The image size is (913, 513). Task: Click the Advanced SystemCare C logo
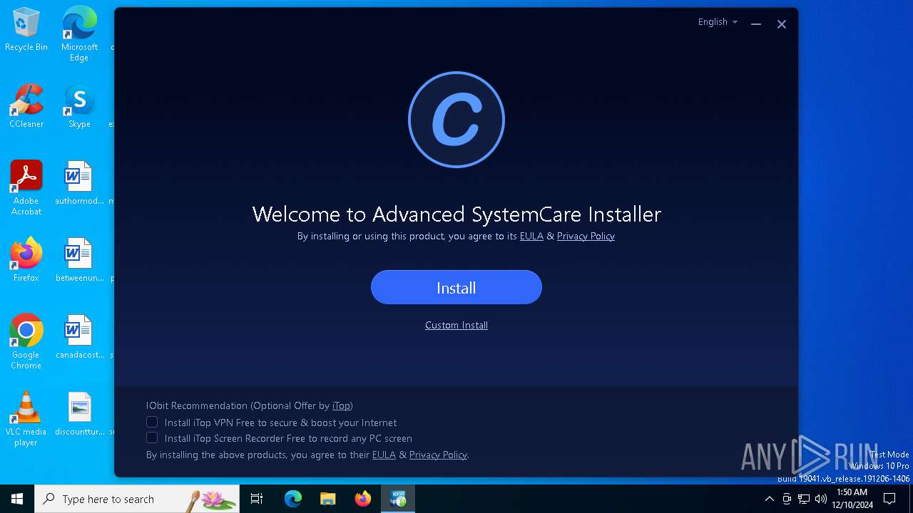coord(456,120)
